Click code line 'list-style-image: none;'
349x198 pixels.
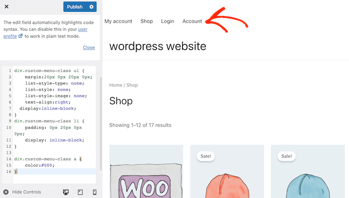coord(56,96)
